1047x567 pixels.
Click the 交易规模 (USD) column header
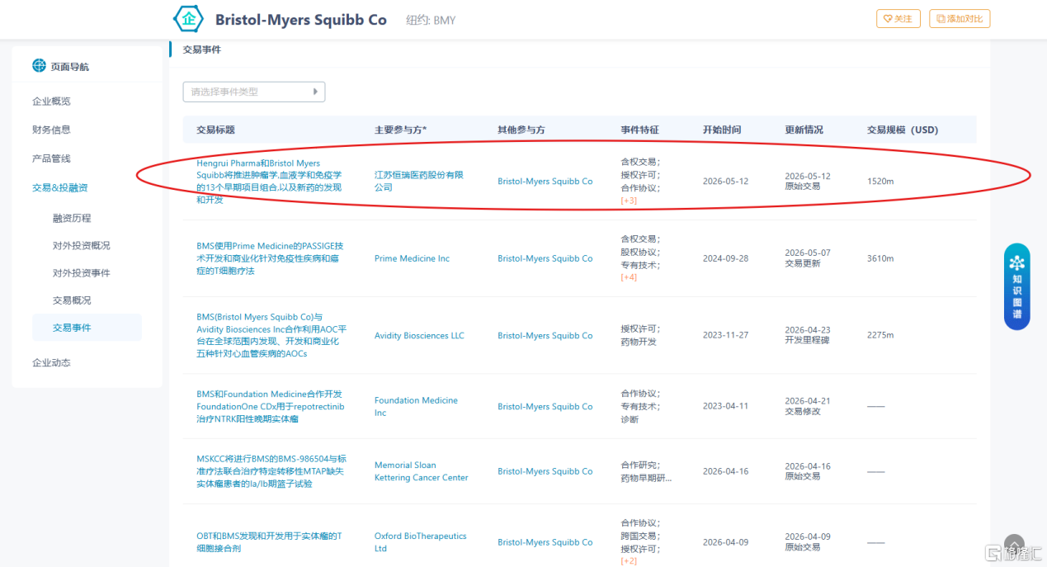click(x=903, y=130)
